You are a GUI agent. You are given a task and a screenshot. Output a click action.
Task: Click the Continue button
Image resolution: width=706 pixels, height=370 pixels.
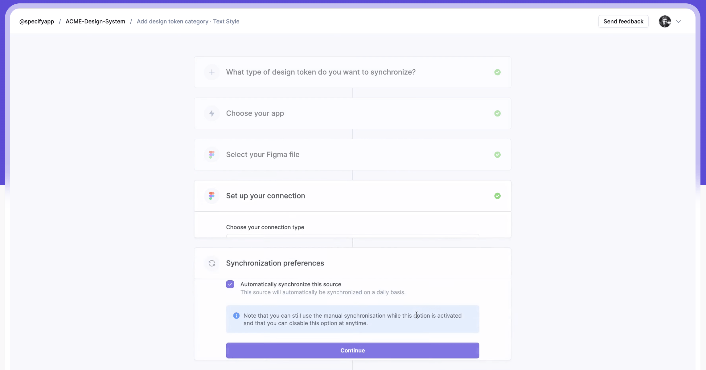[353, 351]
